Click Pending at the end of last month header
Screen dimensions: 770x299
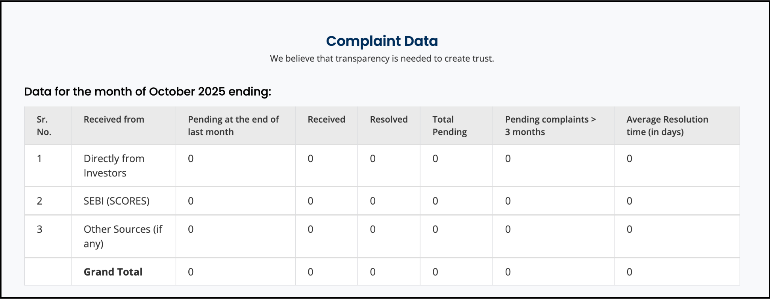[x=233, y=126]
